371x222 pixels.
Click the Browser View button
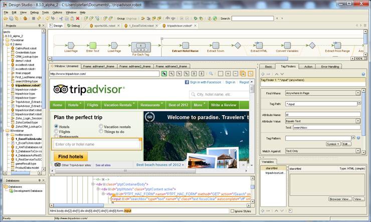(x=340, y=199)
